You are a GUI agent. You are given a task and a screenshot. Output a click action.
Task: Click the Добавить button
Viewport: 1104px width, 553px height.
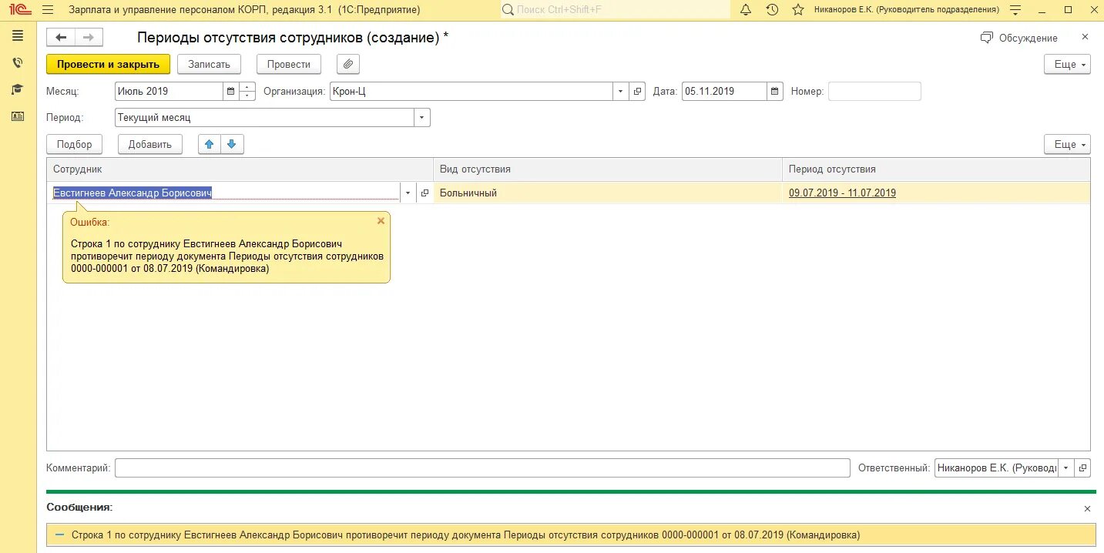[150, 144]
